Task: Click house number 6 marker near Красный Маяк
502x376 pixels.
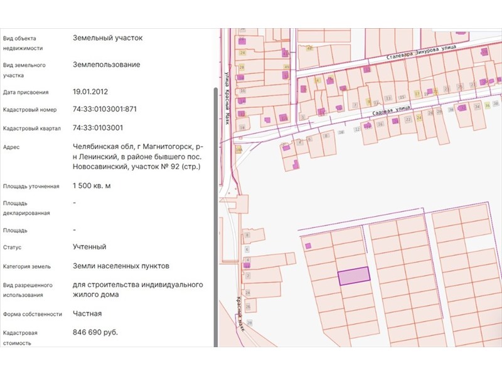Action: pyautogui.click(x=247, y=249)
